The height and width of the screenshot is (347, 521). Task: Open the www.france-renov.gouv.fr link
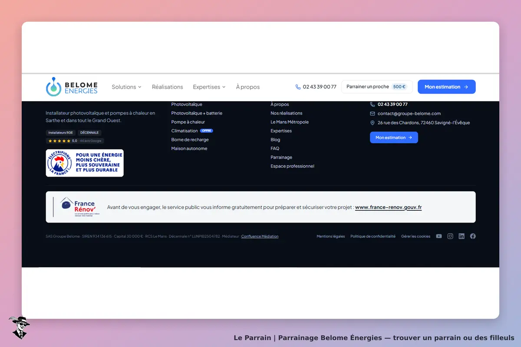coord(388,207)
